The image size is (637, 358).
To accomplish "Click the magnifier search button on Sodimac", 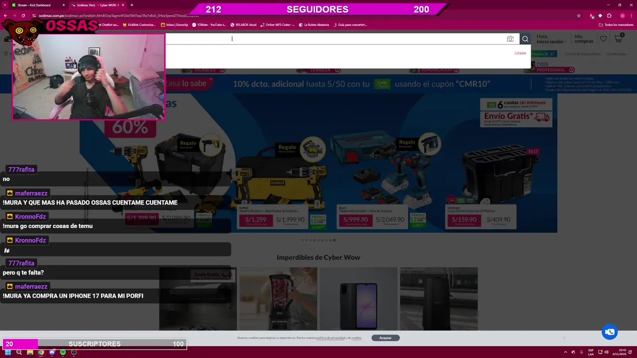I will [525, 39].
